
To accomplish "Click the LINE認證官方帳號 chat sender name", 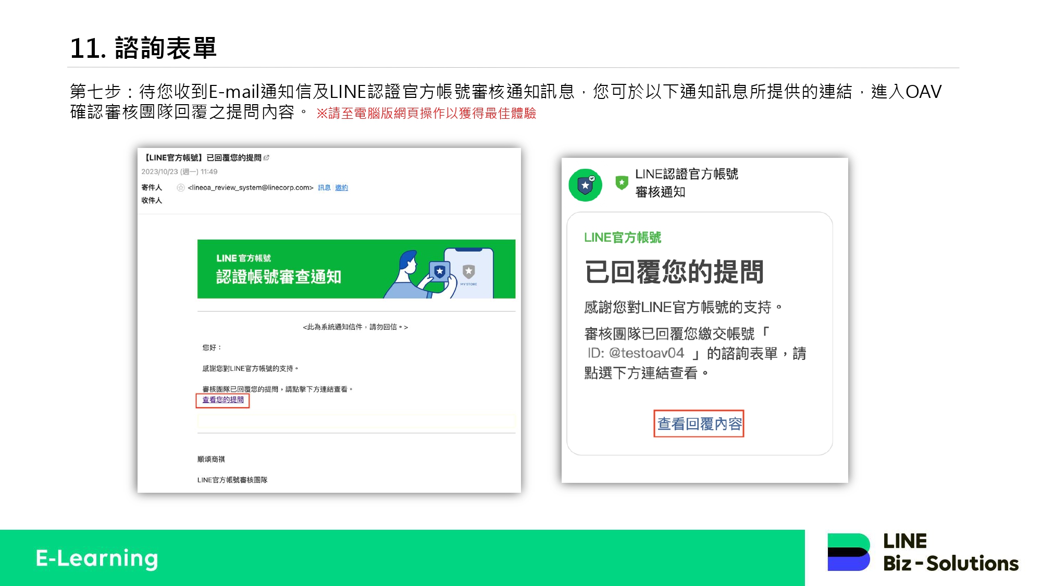I will coord(686,174).
